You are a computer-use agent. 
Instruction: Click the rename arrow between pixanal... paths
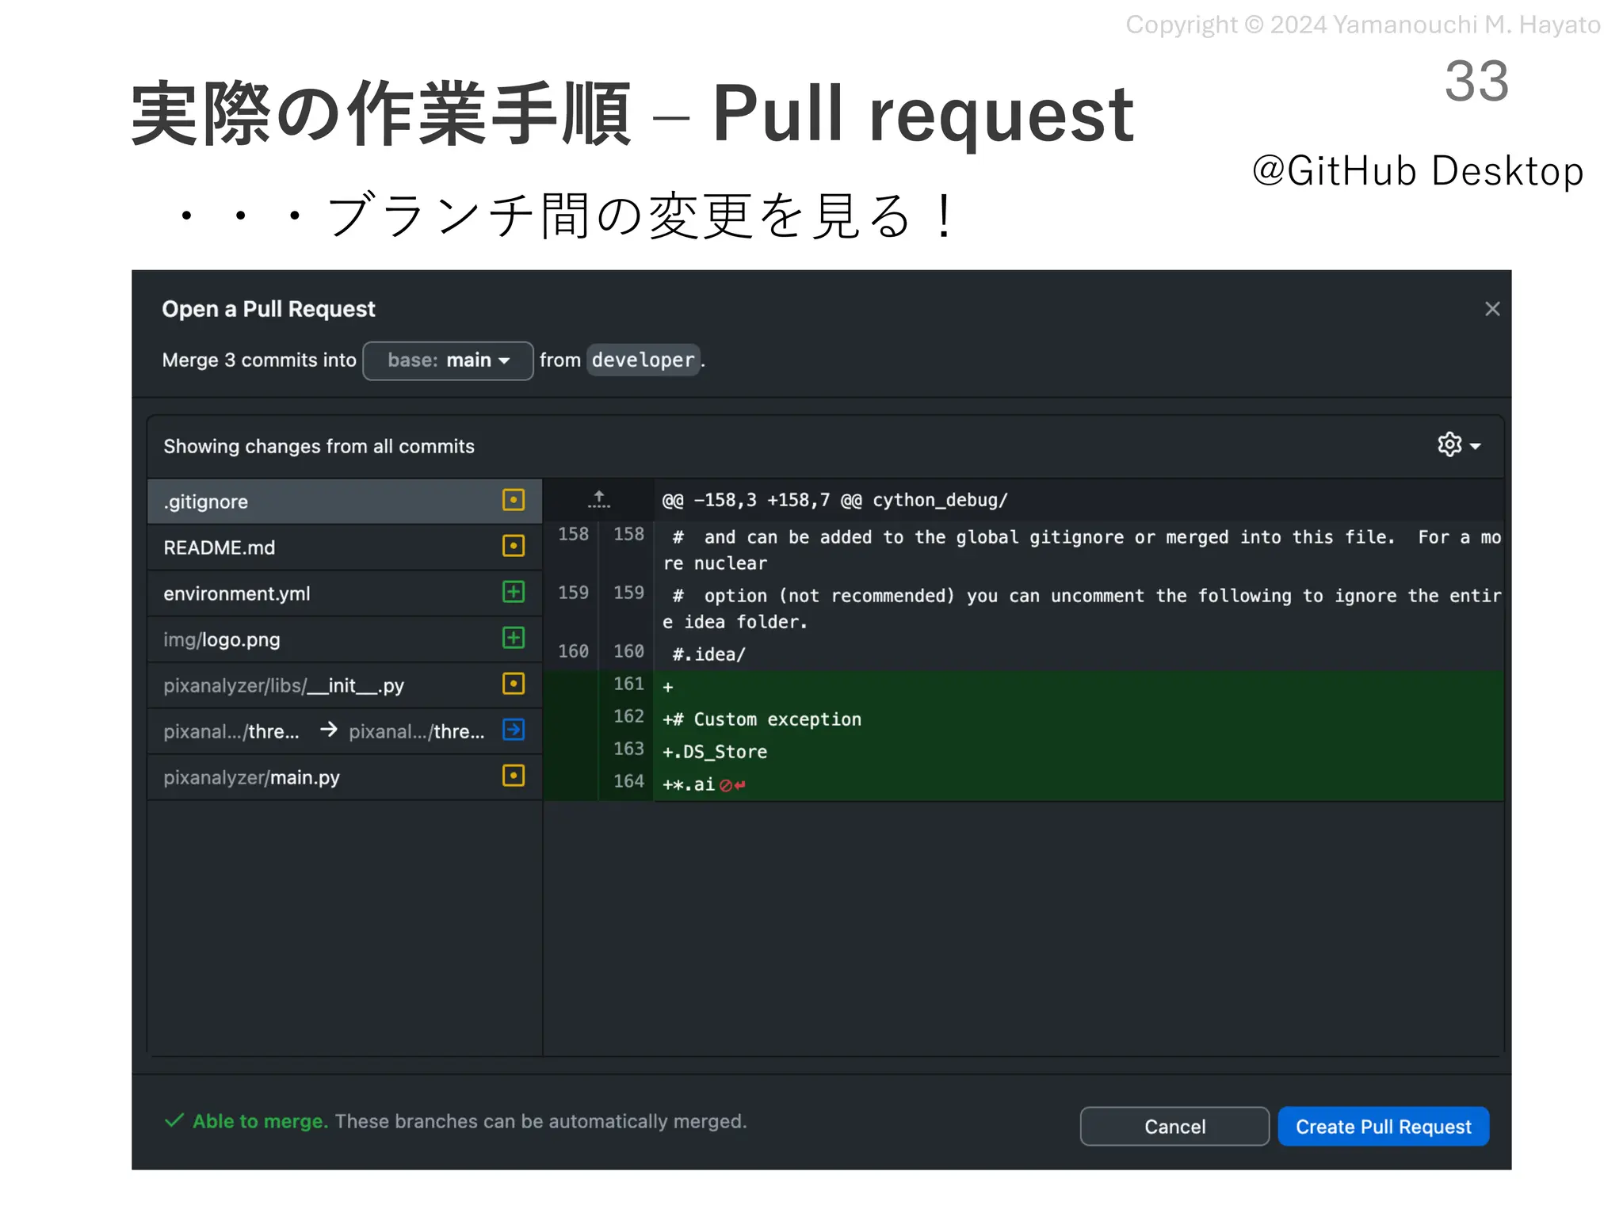[x=329, y=730]
